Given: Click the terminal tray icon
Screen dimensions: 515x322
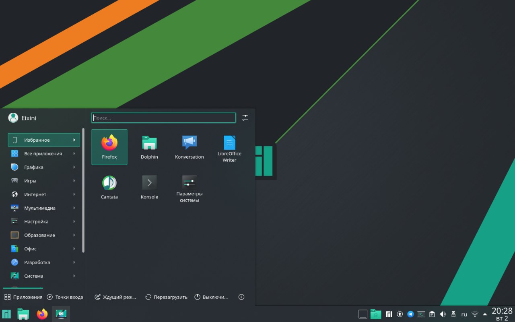Looking at the screenshot, I should [421, 314].
